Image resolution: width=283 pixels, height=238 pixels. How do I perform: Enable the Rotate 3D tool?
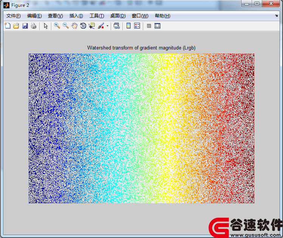[83, 26]
